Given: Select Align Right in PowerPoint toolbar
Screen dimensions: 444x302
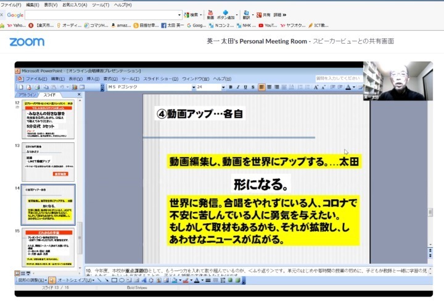Looking at the screenshot, I should click(x=276, y=87).
